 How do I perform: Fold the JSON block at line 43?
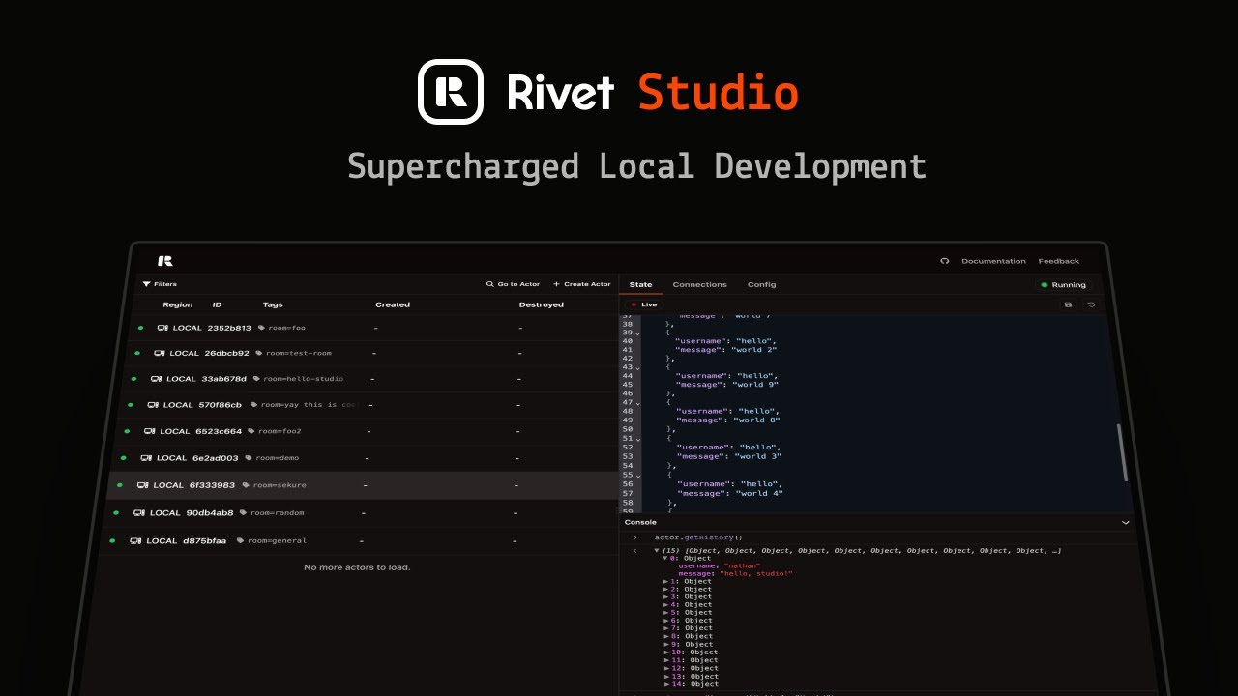[637, 367]
